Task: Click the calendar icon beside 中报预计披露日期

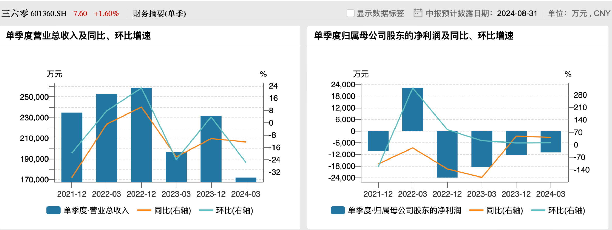Action: 418,13
